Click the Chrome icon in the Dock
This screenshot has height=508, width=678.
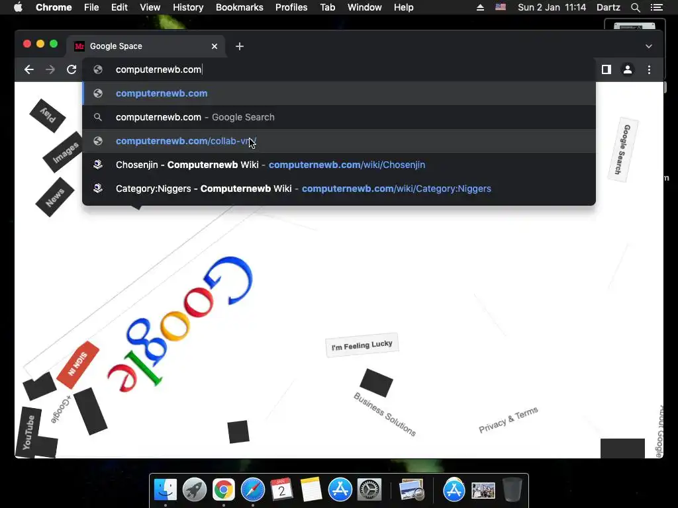coord(224,490)
